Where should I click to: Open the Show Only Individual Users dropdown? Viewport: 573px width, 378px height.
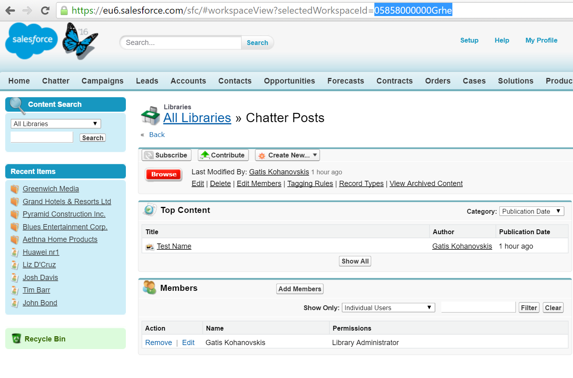[388, 308]
